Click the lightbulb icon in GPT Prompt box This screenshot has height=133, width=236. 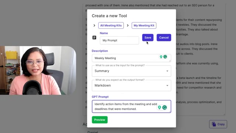tap(160, 108)
